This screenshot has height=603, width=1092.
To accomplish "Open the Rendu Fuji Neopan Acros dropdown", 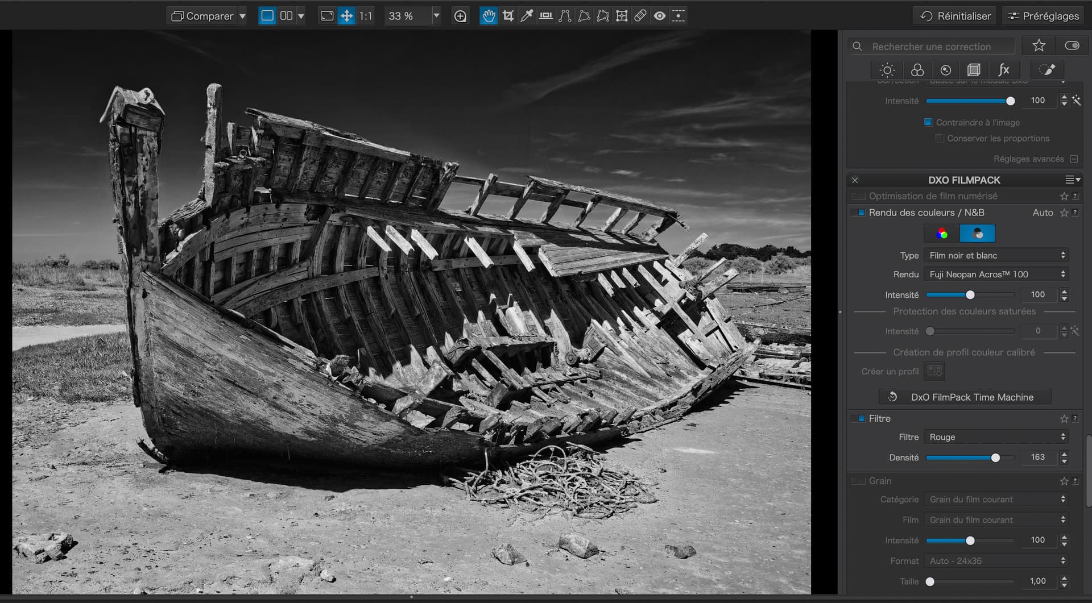I will click(x=996, y=274).
